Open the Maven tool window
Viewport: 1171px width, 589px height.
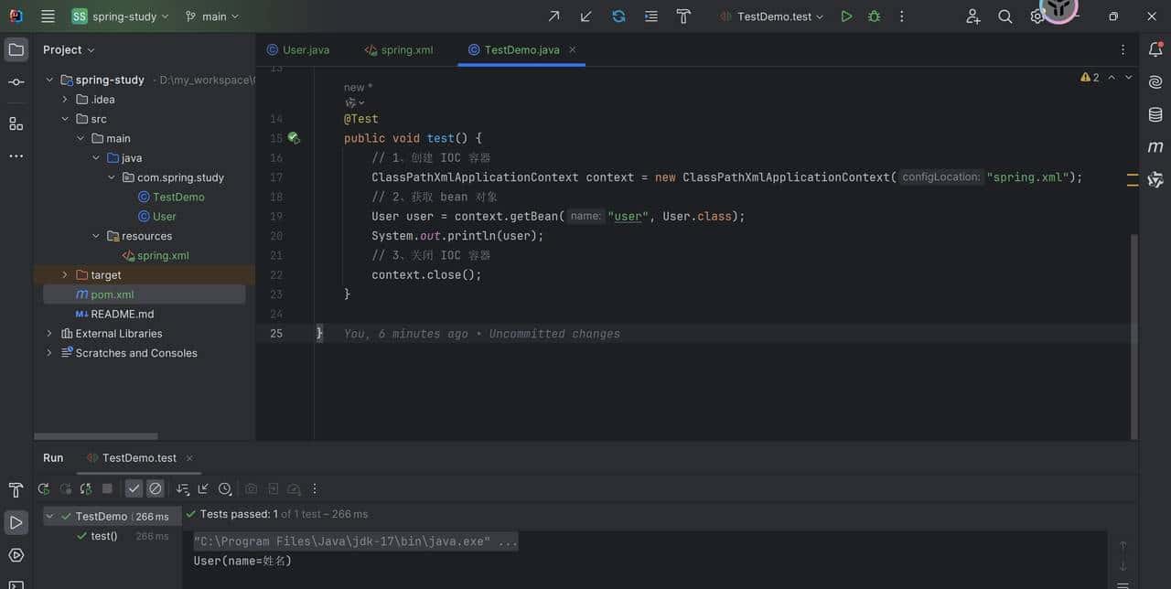coord(1155,146)
